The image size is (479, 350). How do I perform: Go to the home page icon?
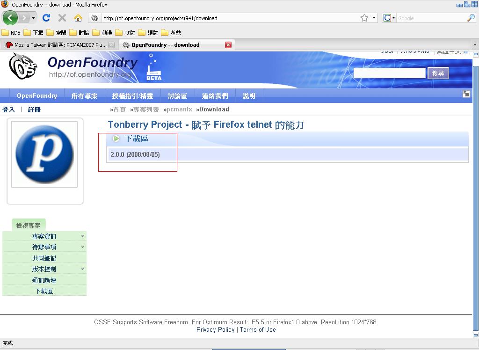pos(78,18)
